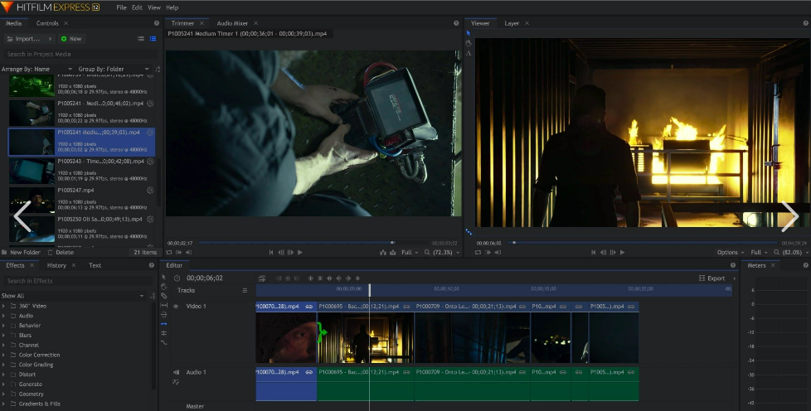Image resolution: width=811 pixels, height=411 pixels.
Task: Activate the Slip tool in Editor toolbar
Action: (x=164, y=305)
